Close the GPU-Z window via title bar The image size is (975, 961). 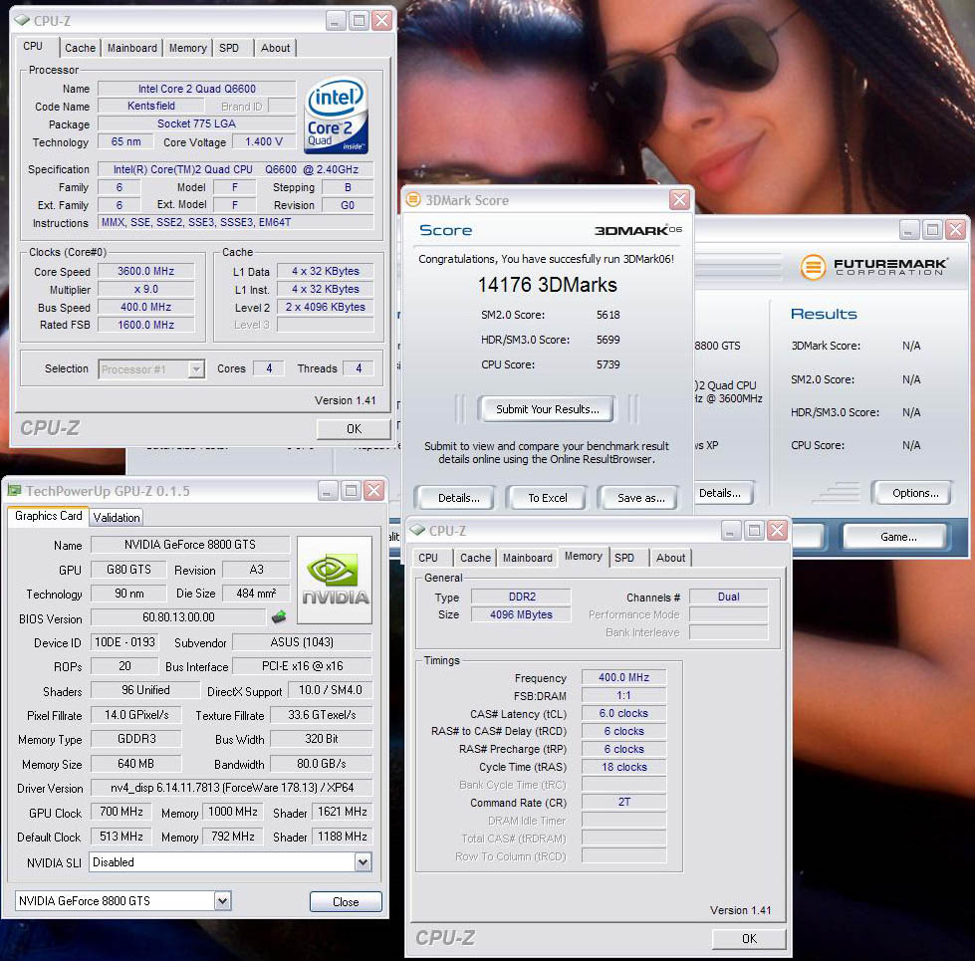click(373, 491)
